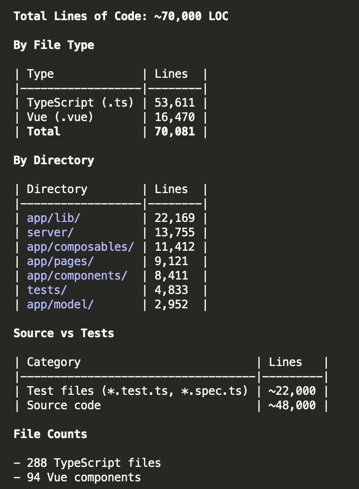Click the '288 TypeScript files' line
359x489 pixels.
click(x=87, y=463)
